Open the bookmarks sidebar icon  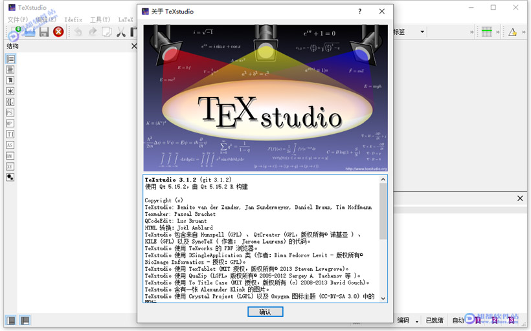tap(10, 80)
